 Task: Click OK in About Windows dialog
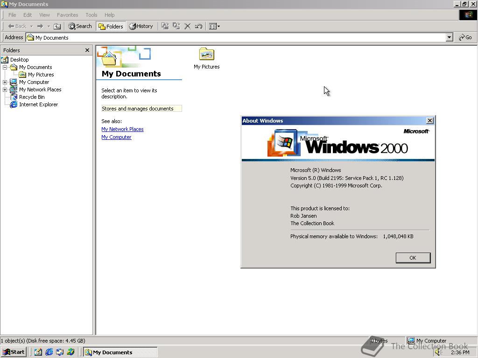click(413, 258)
